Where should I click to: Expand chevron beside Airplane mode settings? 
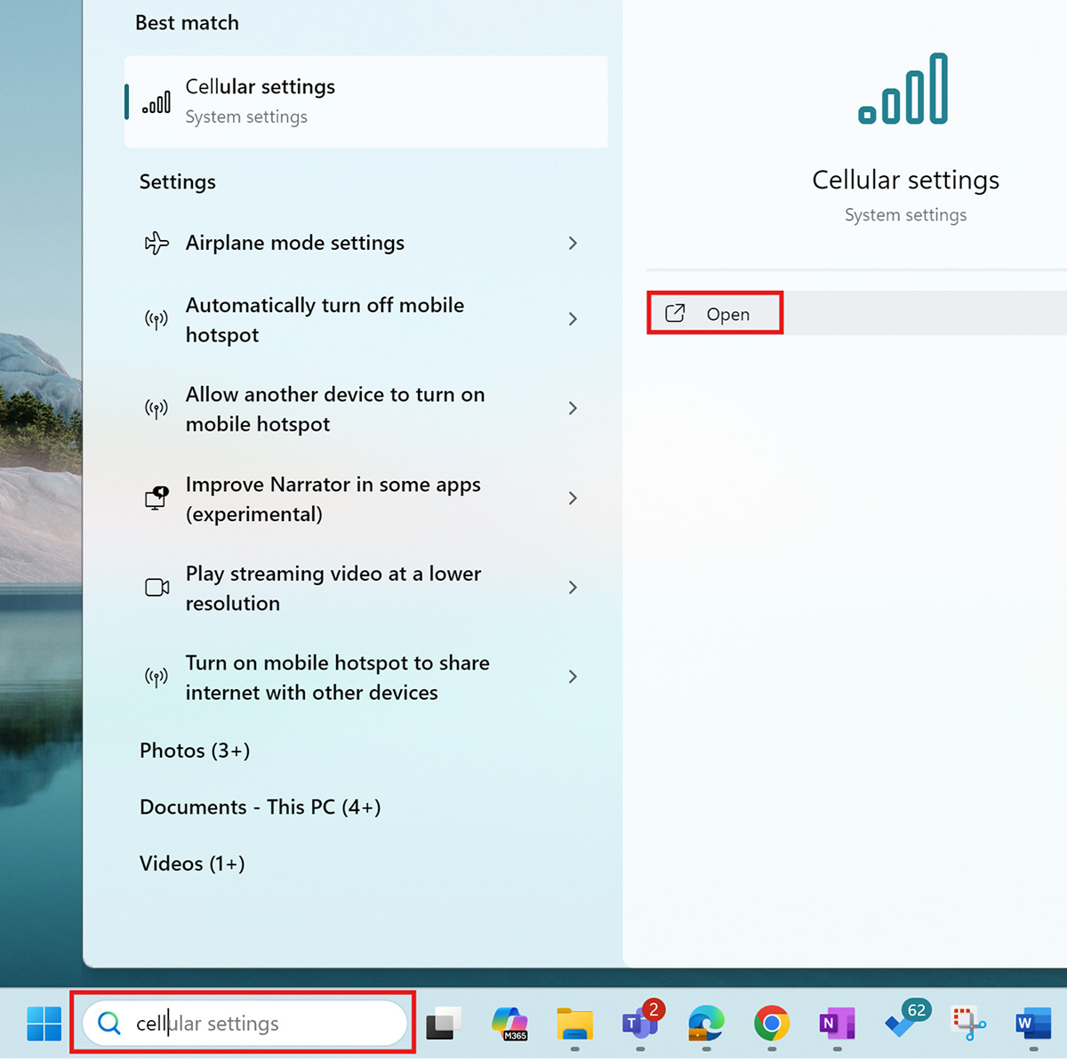(x=573, y=243)
